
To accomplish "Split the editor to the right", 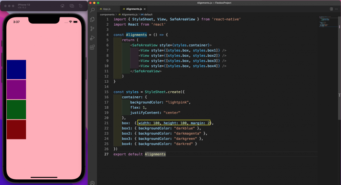I will [x=331, y=9].
